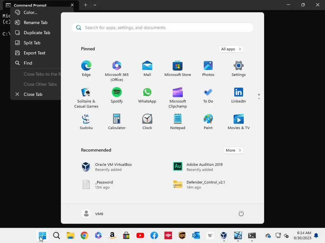The height and width of the screenshot is (243, 325).
Task: Open the To Do app
Action: pos(208,95)
